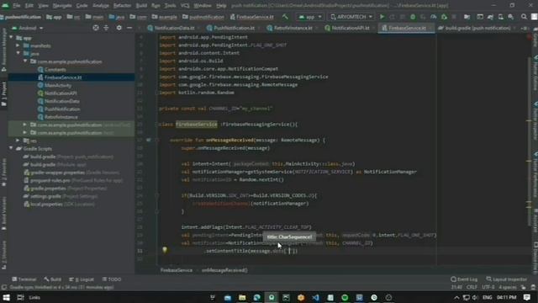Viewport: 538px width, 303px height.
Task: Open the Windows notification center icon
Action: (527, 297)
